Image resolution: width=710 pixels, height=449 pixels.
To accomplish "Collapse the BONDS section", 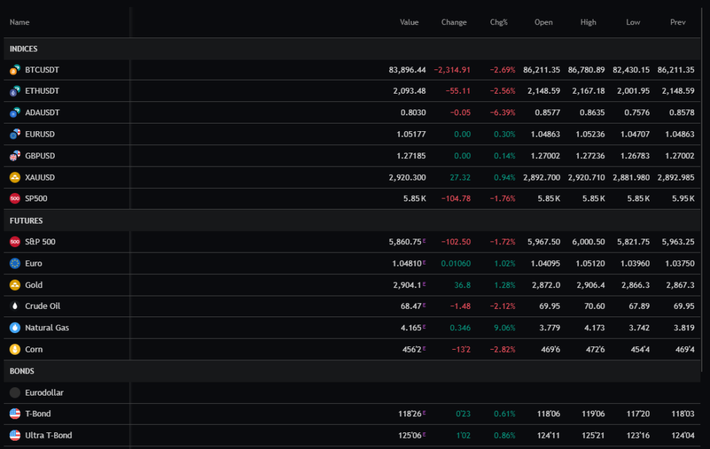I will (21, 371).
